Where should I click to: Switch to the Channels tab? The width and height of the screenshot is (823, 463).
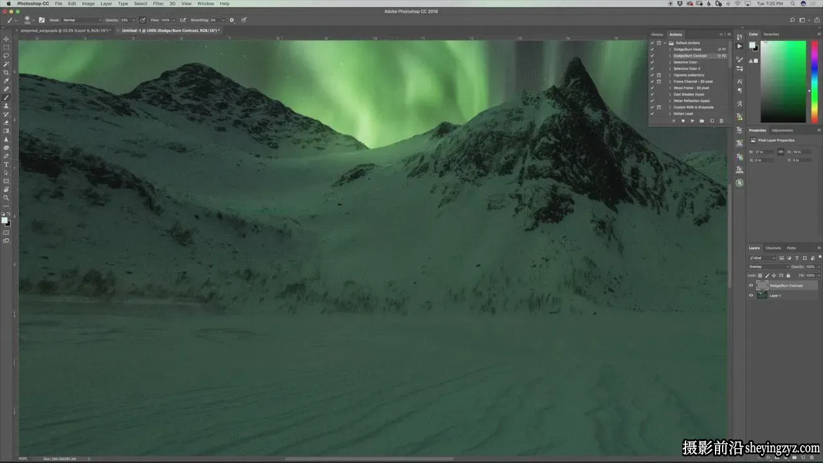point(773,248)
